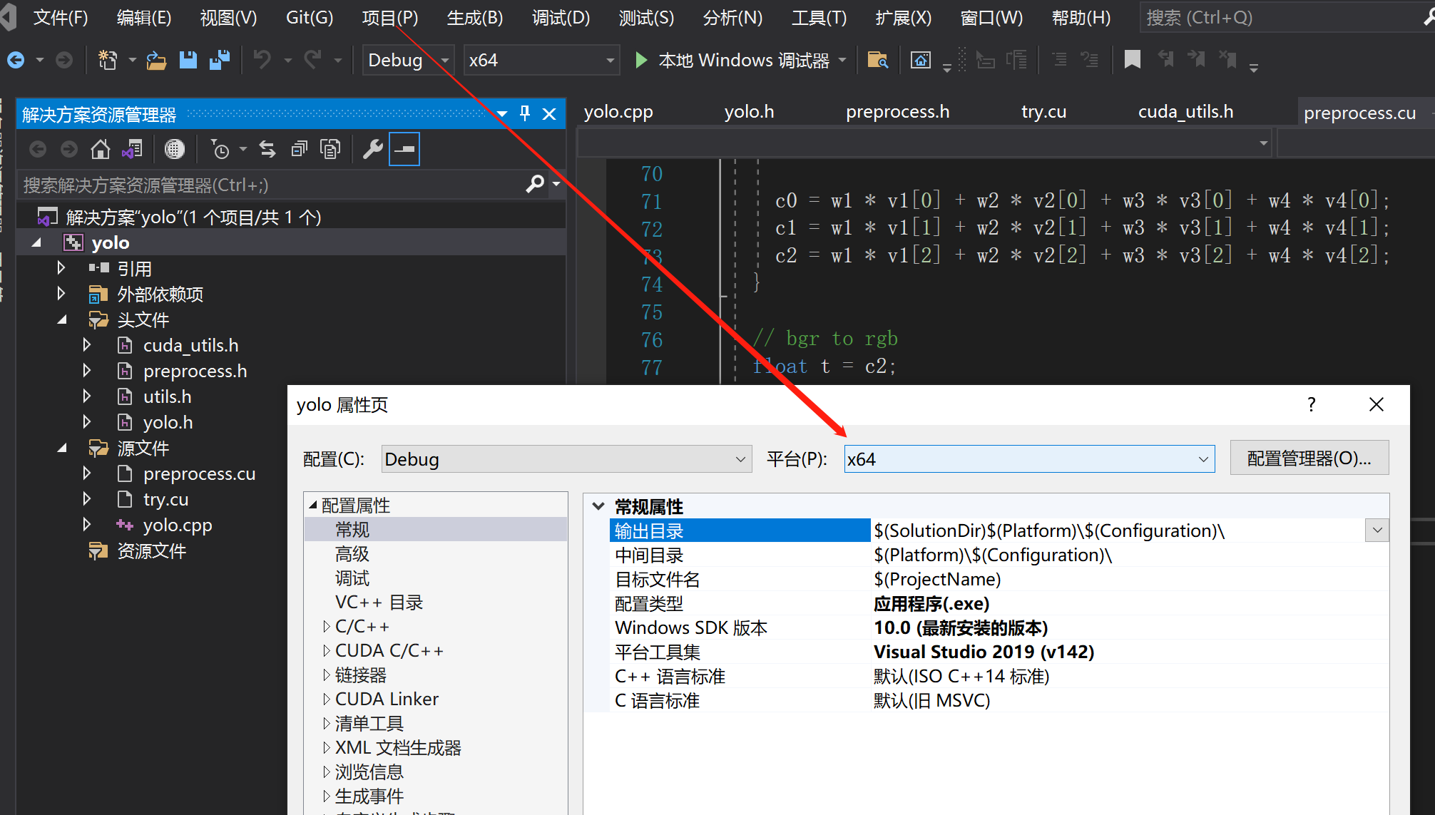Click the Open File folder icon
1435x815 pixels.
tap(156, 60)
